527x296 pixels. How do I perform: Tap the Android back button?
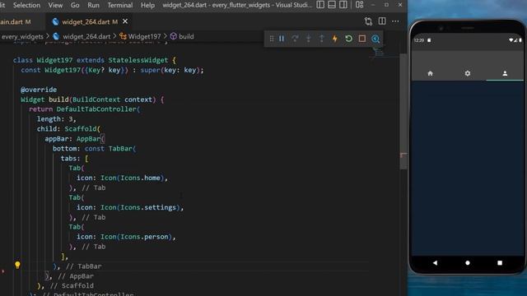click(x=436, y=263)
